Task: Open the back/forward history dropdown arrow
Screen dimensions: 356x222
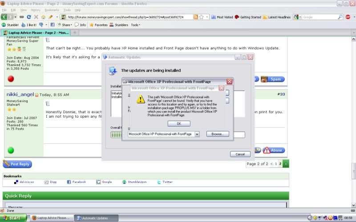Action: [x=15, y=17]
